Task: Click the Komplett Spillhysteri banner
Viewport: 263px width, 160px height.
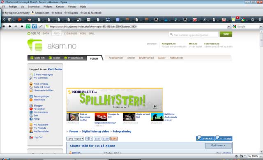Action: pos(115,100)
